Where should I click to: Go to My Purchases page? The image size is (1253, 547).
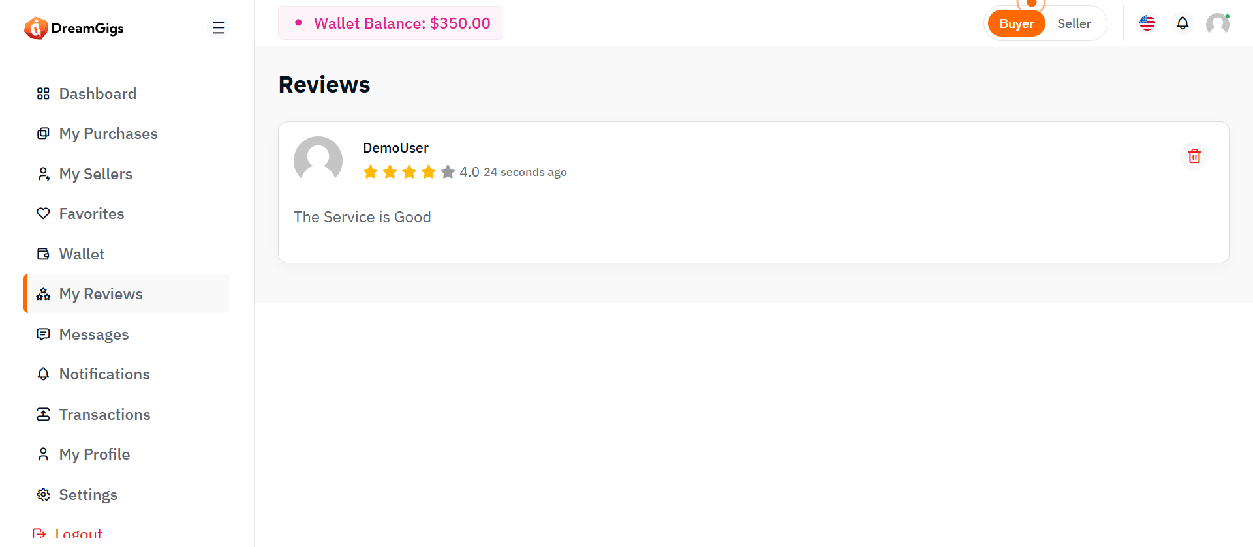[x=108, y=134]
